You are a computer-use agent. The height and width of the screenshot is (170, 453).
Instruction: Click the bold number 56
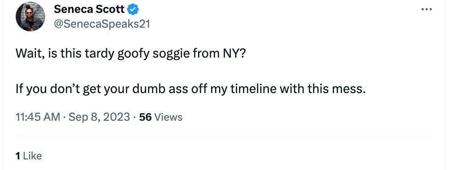145,117
